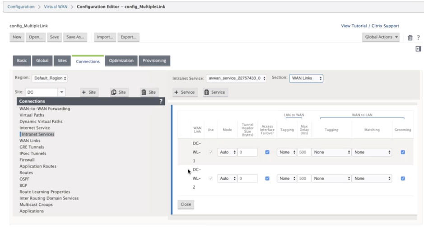Select Intranet Services in Connections list
The width and height of the screenshot is (424, 227).
tap(38, 134)
